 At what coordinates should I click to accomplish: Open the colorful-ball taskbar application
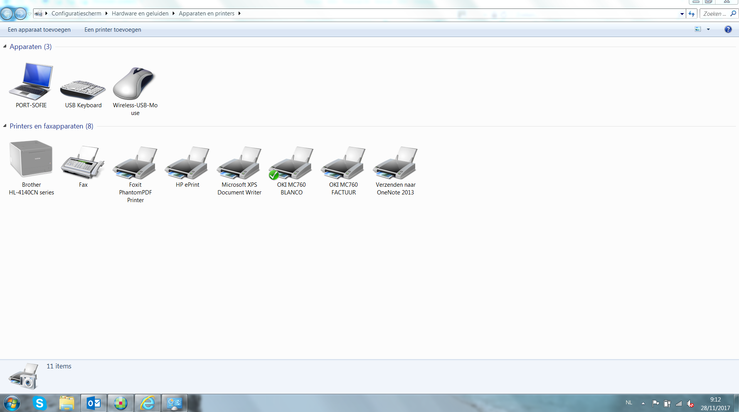[121, 403]
